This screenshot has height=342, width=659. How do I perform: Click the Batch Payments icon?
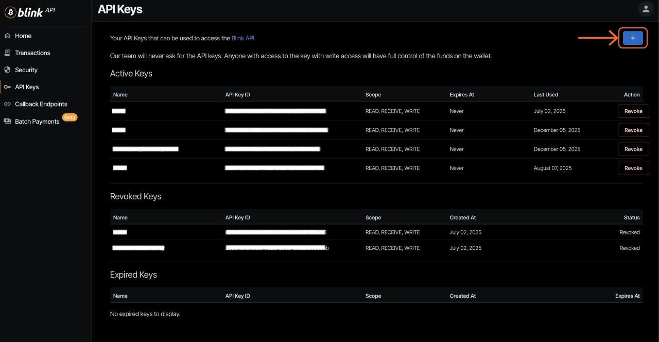pyautogui.click(x=7, y=122)
